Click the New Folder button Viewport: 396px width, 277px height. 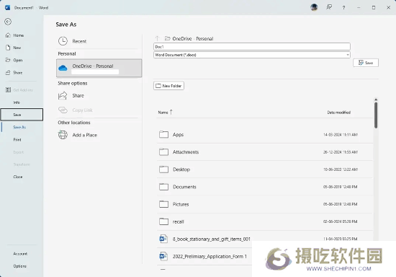168,86
